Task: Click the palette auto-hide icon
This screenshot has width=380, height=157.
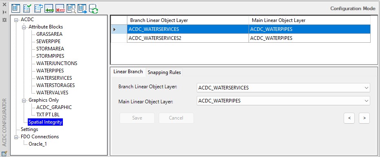Action: point(4,12)
